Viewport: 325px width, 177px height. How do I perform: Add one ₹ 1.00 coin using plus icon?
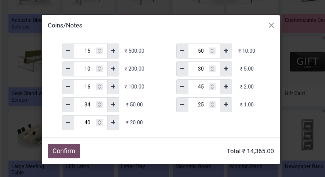(226, 105)
